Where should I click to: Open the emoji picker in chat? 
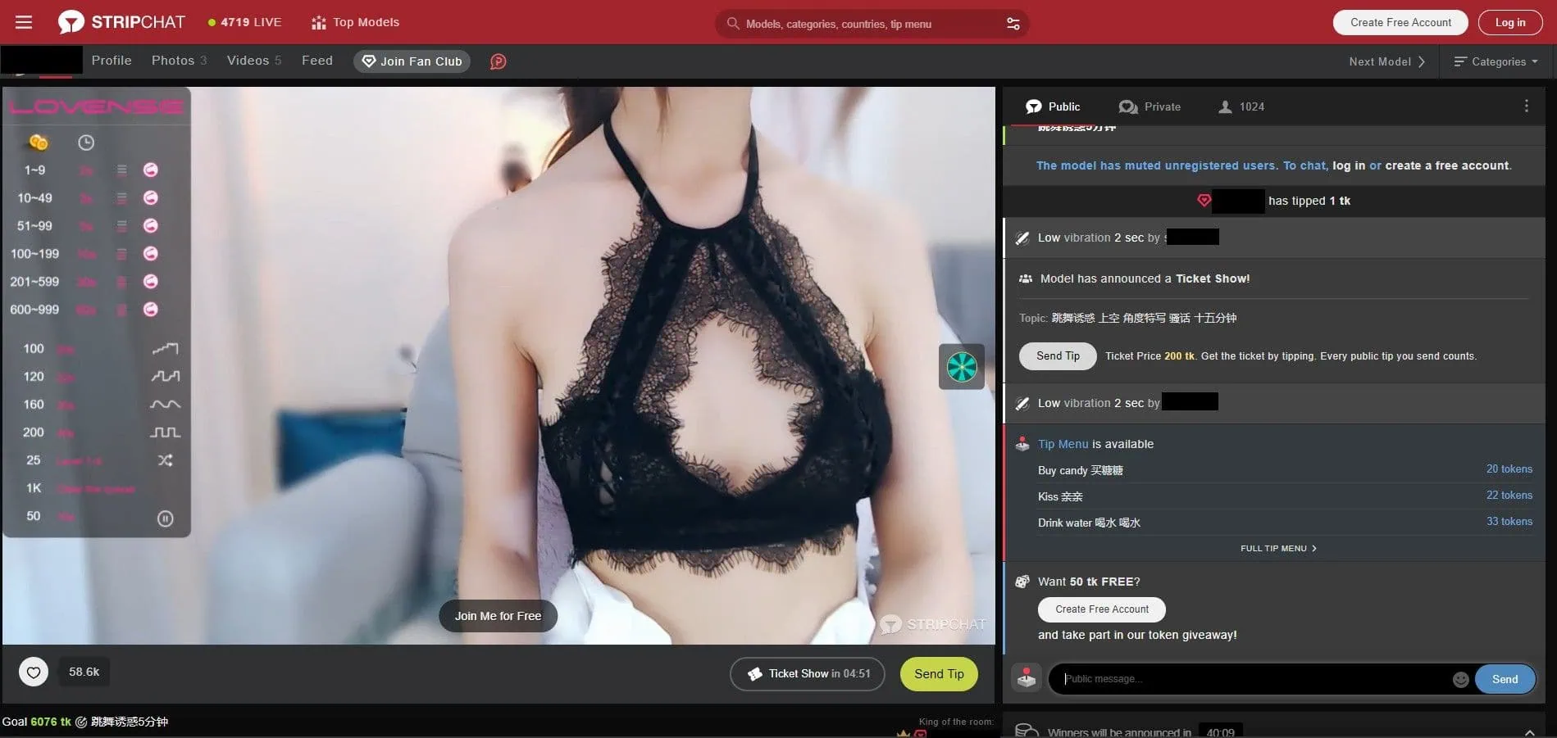click(x=1462, y=678)
